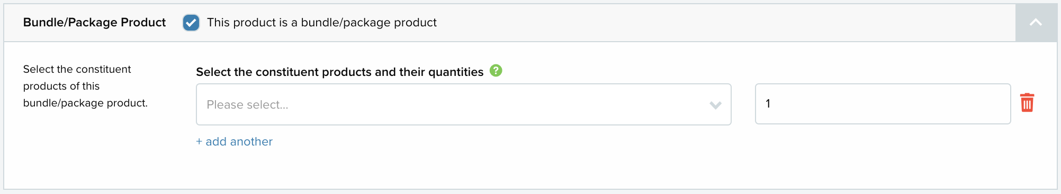Click the plus sign before 'add another'

coord(199,141)
